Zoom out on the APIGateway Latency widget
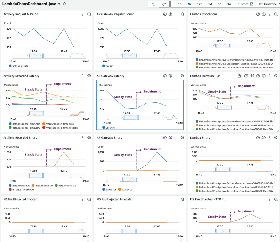Image resolution: width=280 pixels, height=242 pixels. coord(182,76)
